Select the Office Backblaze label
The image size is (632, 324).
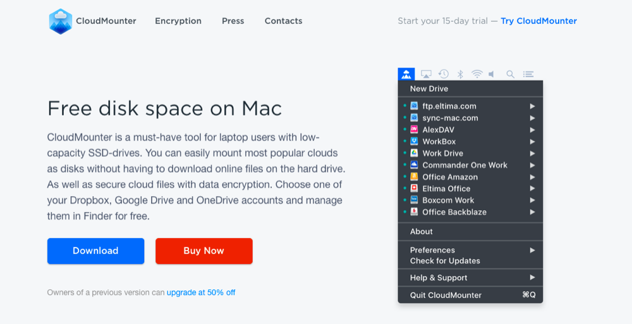[454, 212]
